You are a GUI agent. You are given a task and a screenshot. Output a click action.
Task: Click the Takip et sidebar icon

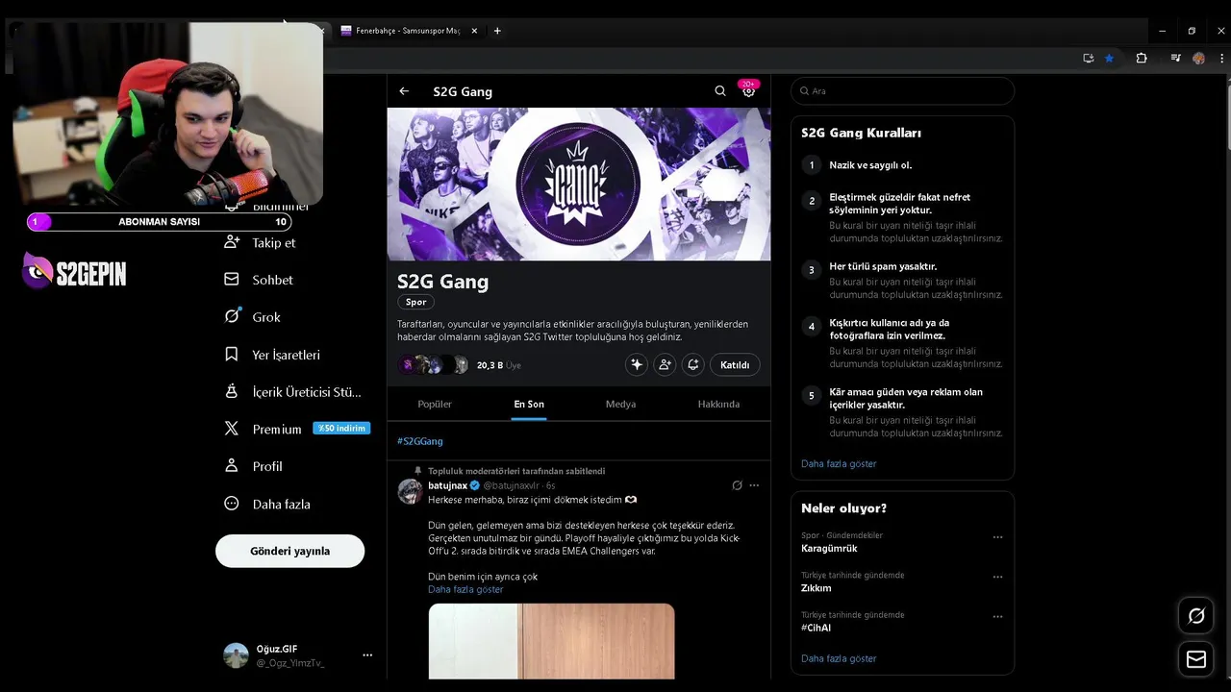(232, 242)
